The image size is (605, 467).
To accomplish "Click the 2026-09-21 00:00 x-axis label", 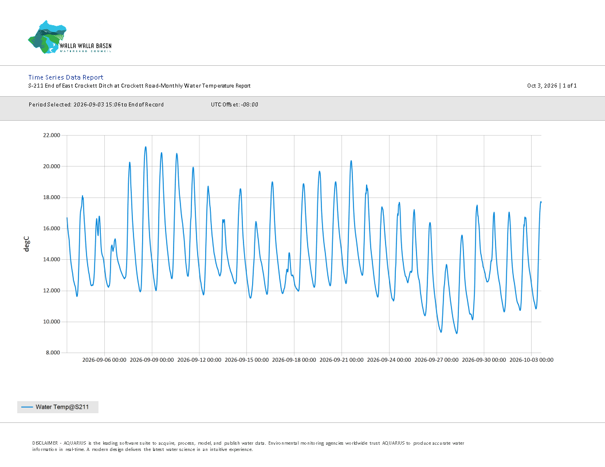I will click(x=341, y=360).
